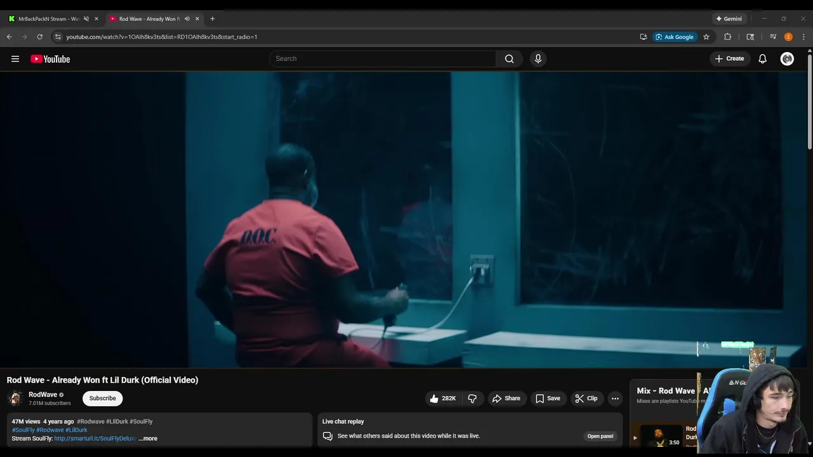Reload the current page

click(x=39, y=37)
